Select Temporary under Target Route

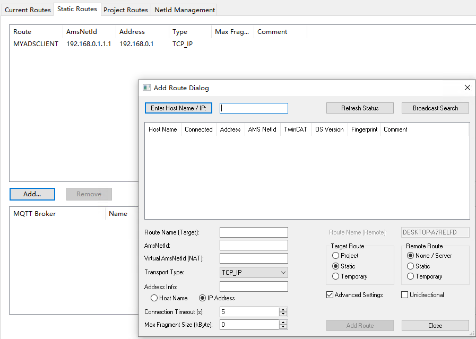(335, 276)
